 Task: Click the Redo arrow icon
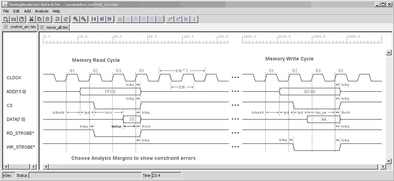(65, 19)
